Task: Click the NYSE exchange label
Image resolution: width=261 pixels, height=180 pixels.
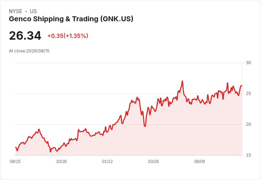Action: tap(16, 11)
